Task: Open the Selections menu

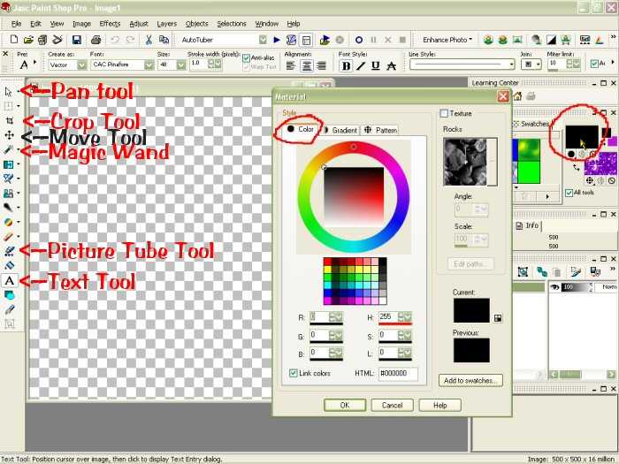Action: point(232,24)
